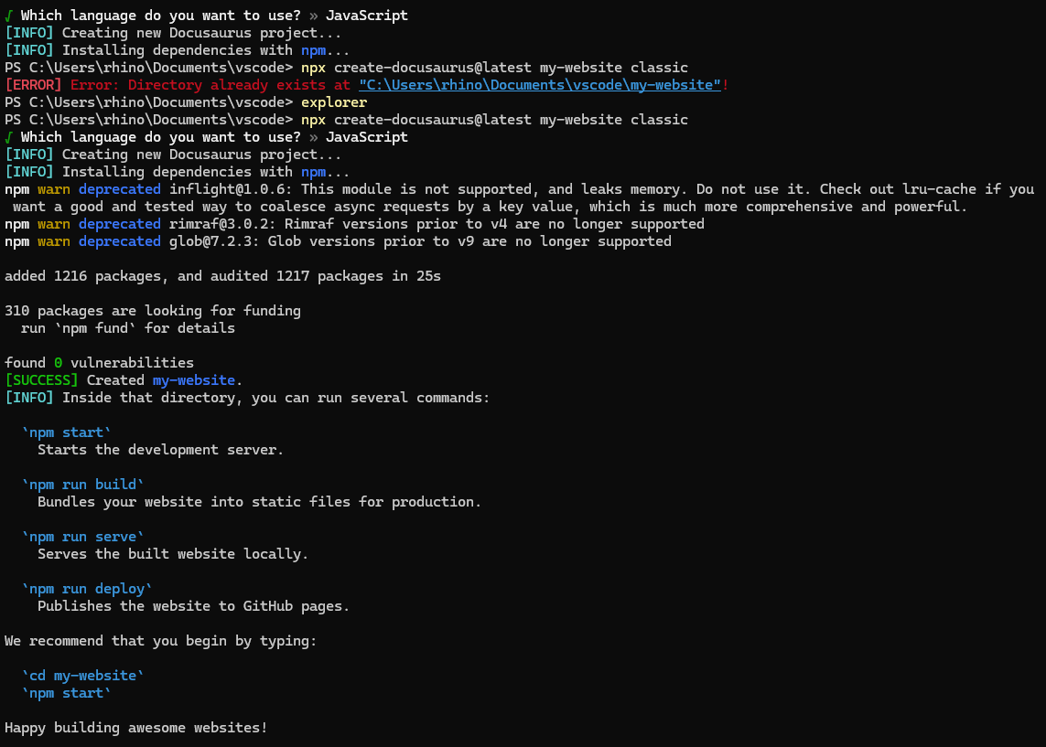Click the `cd my-website` command text

[x=83, y=676]
